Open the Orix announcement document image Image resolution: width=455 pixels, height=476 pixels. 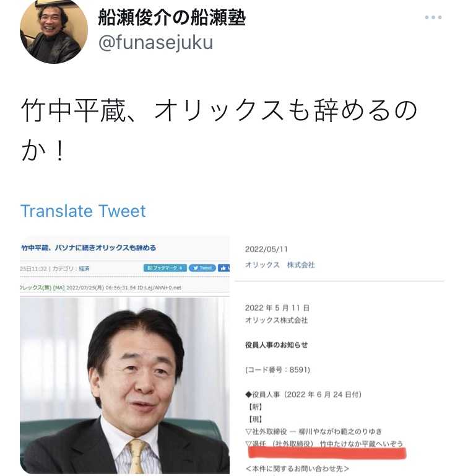point(339,356)
